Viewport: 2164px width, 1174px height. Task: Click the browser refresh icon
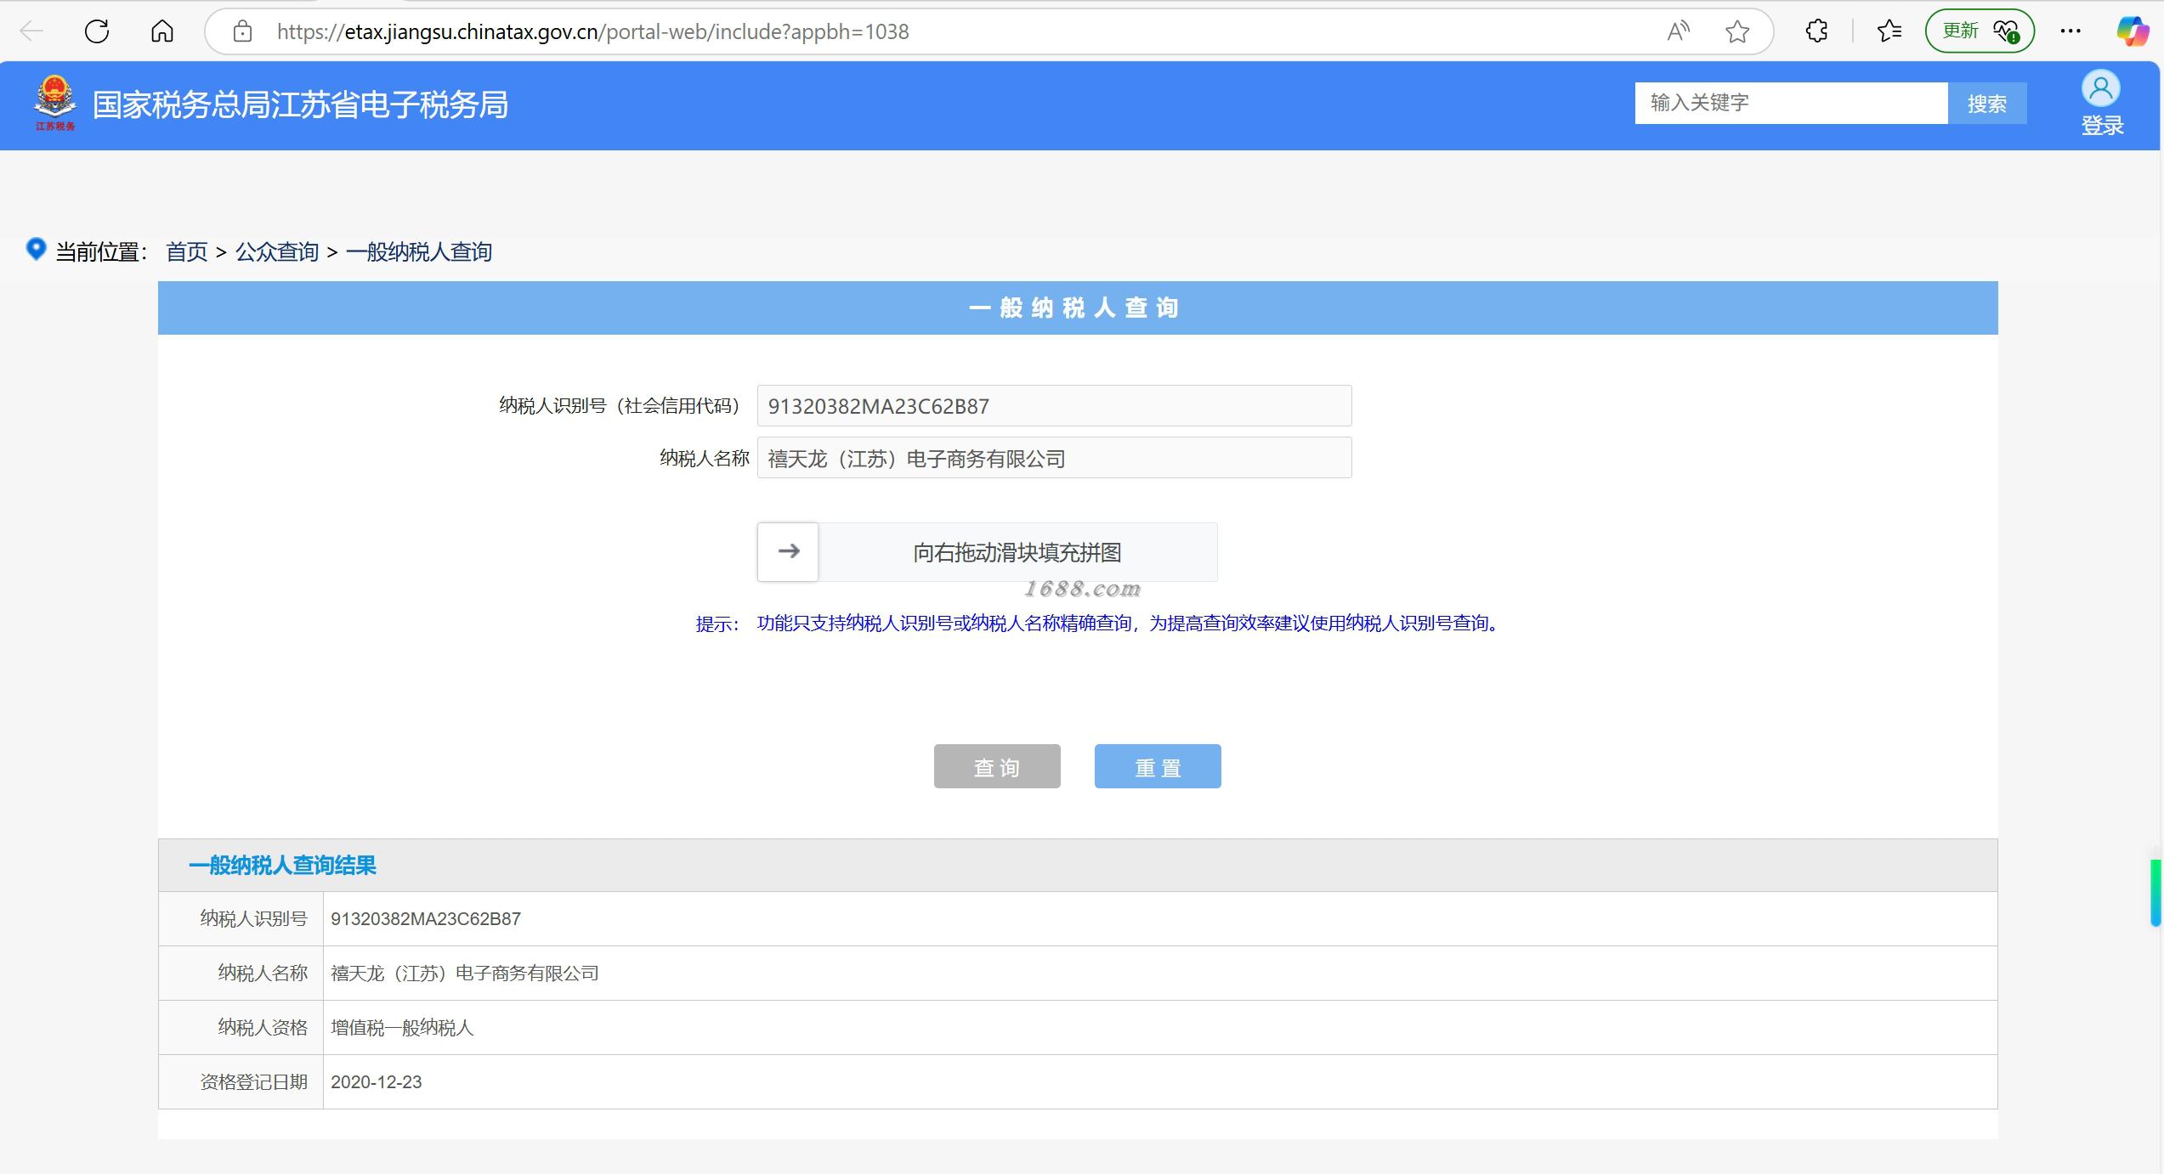97,31
